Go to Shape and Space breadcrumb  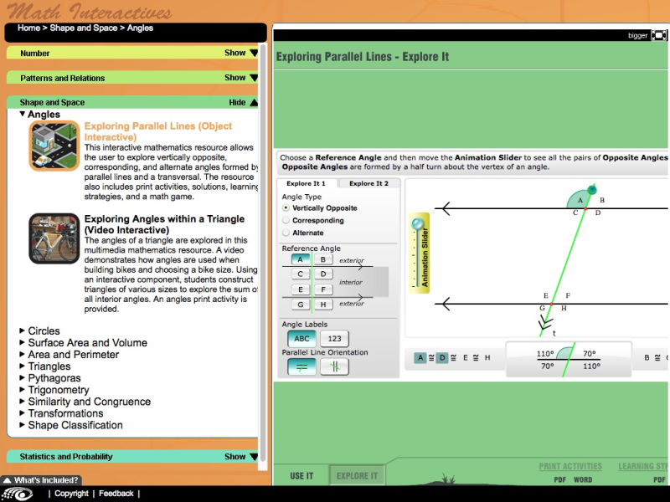(83, 28)
